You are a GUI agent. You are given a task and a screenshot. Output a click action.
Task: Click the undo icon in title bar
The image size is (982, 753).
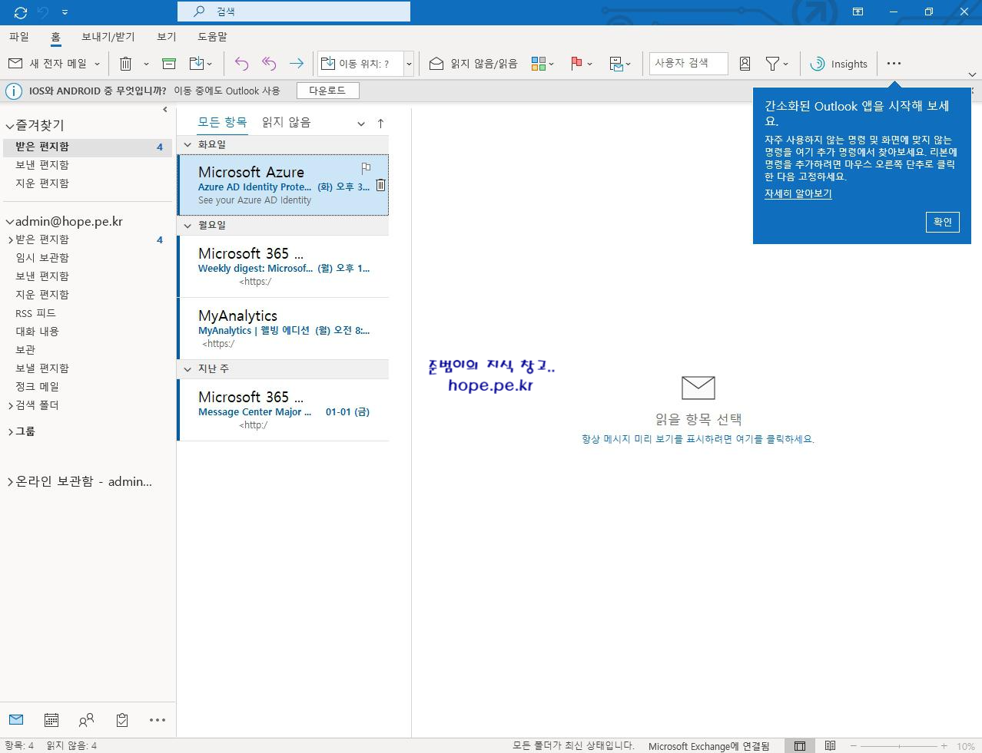pos(44,12)
